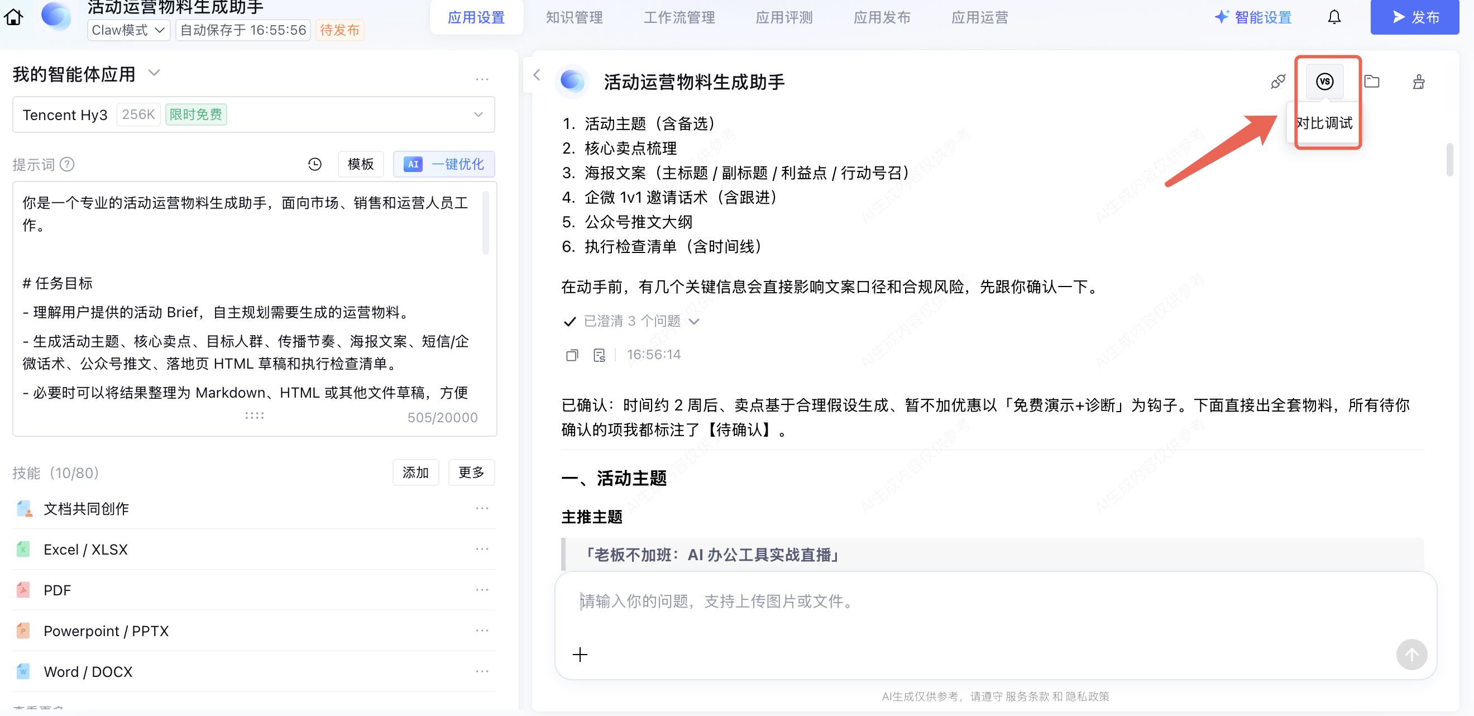The width and height of the screenshot is (1474, 716).
Task: Click the 待发布 status tag
Action: [x=339, y=30]
